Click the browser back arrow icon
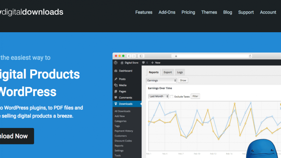This screenshot has width=281, height=158. coord(129,56)
